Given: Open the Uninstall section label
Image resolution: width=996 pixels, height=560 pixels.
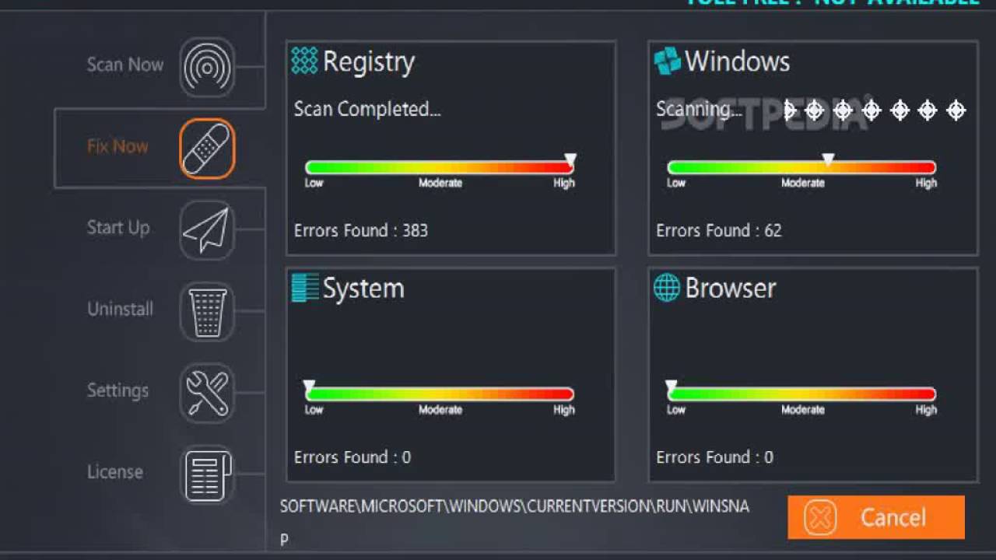Looking at the screenshot, I should [x=120, y=309].
